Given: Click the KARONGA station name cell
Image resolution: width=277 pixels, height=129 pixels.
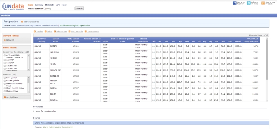Looking at the screenshot, I should tap(56, 52).
